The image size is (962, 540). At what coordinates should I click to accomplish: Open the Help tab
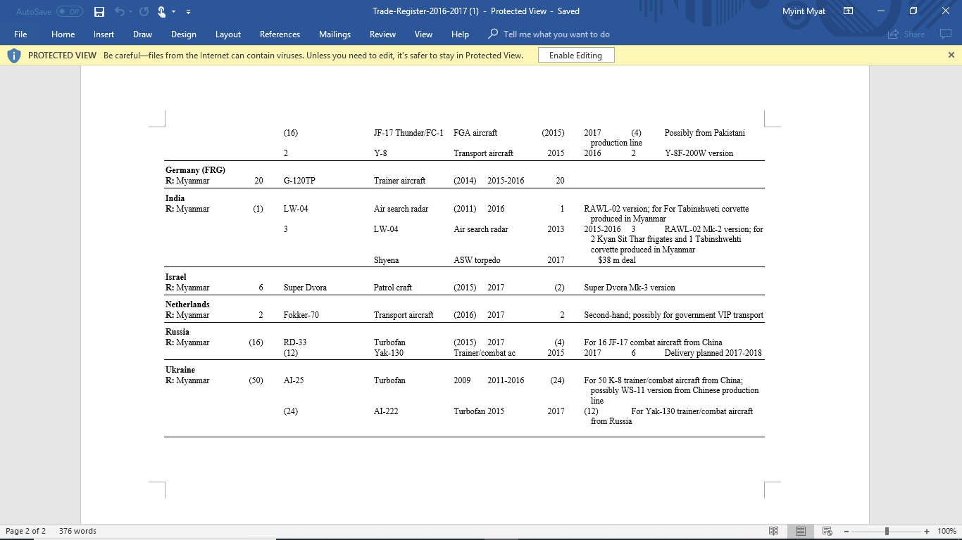(460, 34)
